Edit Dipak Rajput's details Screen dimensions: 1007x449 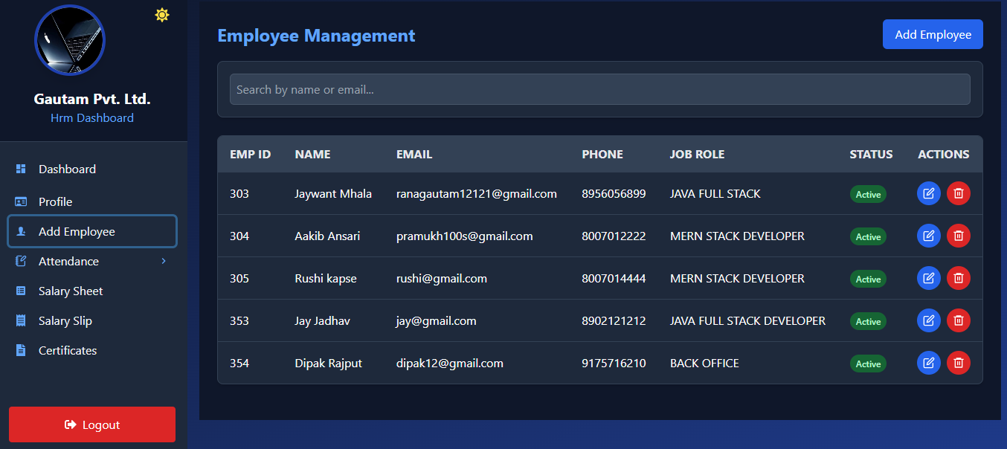pyautogui.click(x=928, y=364)
